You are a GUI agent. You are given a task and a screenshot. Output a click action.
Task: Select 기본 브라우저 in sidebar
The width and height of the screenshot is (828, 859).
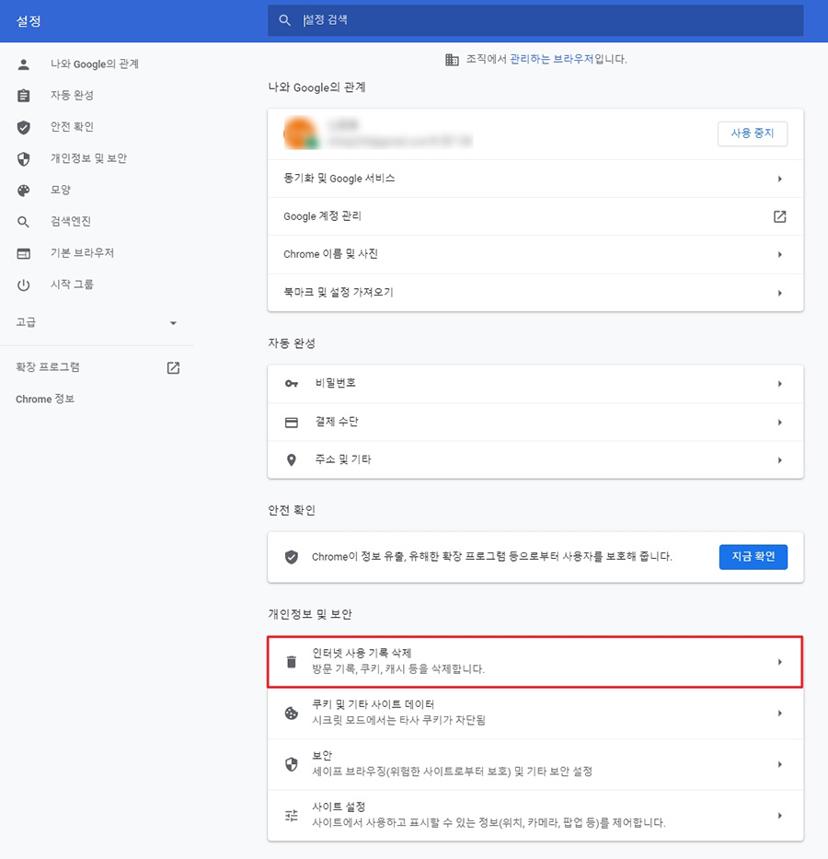point(82,253)
